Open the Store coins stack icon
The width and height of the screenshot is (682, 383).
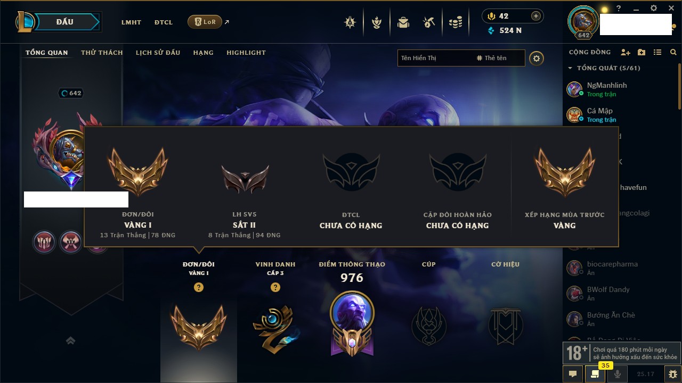[x=456, y=22]
